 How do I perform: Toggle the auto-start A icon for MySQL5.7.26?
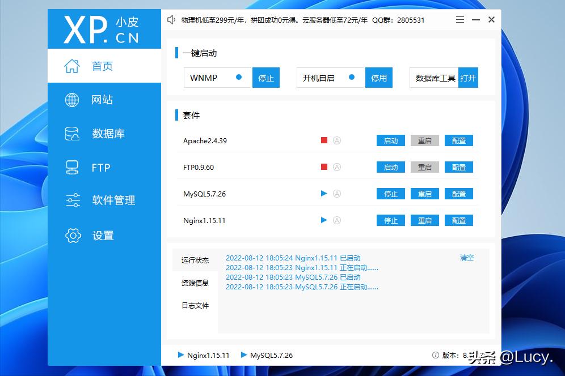point(337,194)
